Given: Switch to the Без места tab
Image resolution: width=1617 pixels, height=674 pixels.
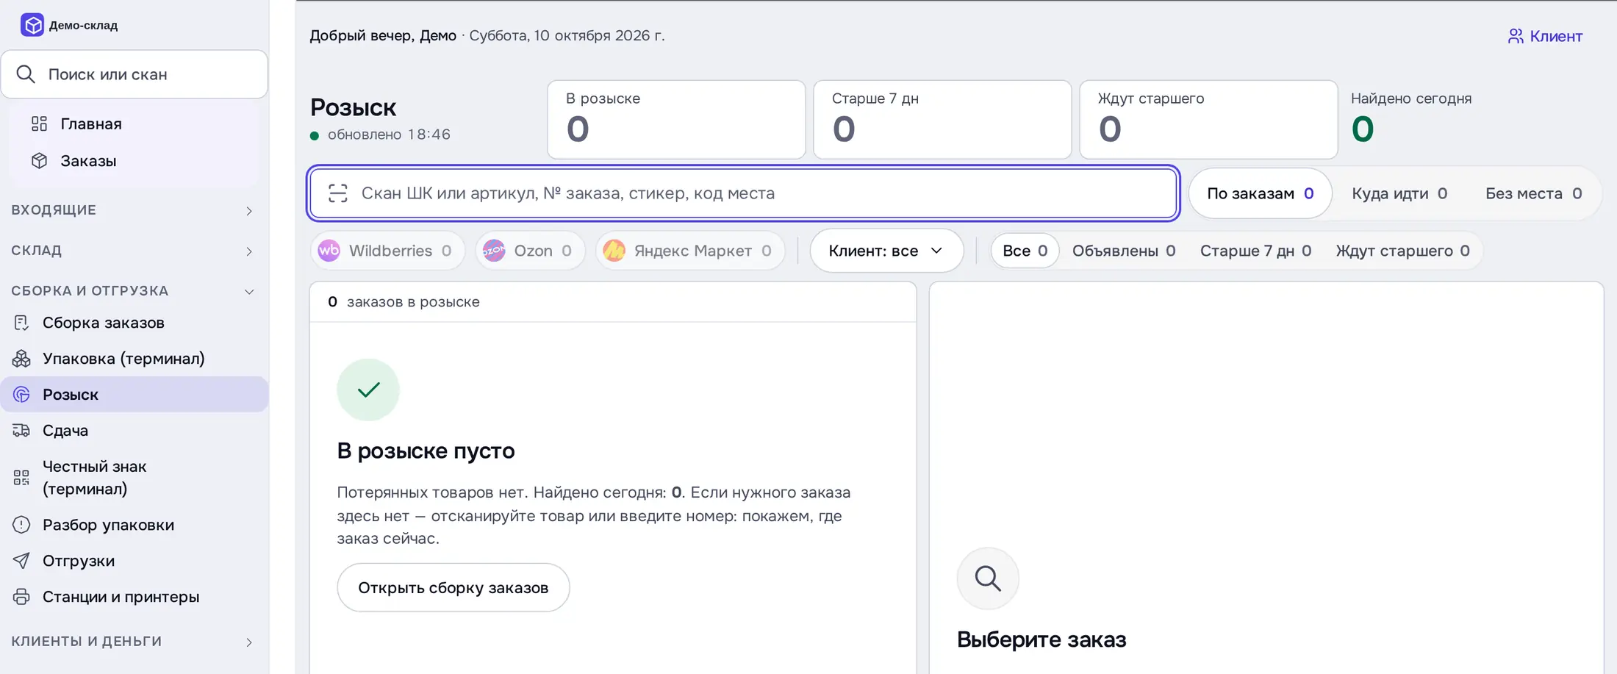Looking at the screenshot, I should click(1533, 193).
